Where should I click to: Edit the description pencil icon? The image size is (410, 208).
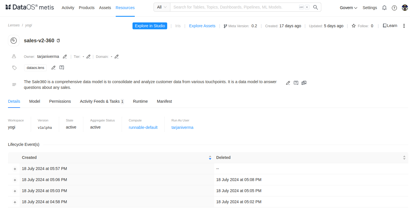(x=288, y=83)
